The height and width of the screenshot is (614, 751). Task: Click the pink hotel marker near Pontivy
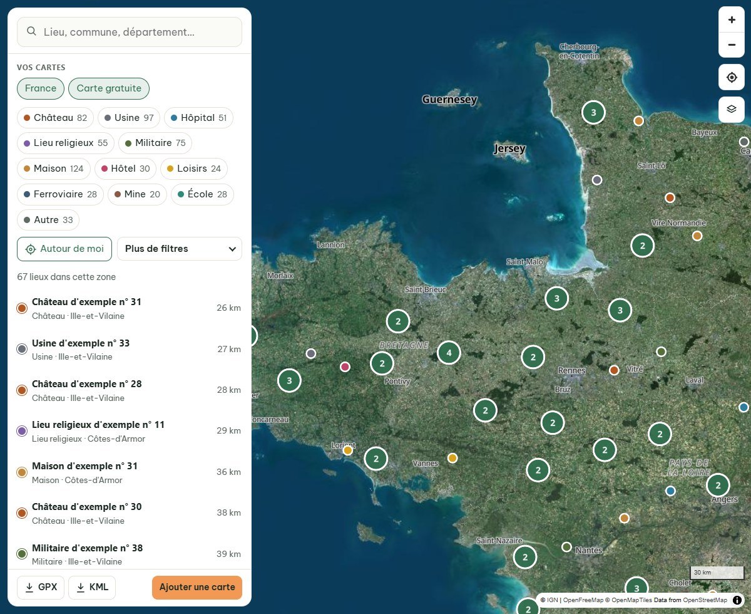pyautogui.click(x=345, y=367)
